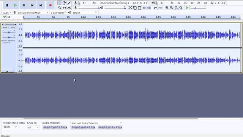Click the 'Stopped.' status bar text
The image size is (243, 137).
5,136
